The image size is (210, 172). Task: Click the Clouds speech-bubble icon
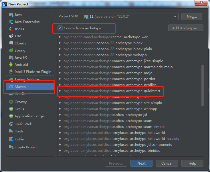11,43
